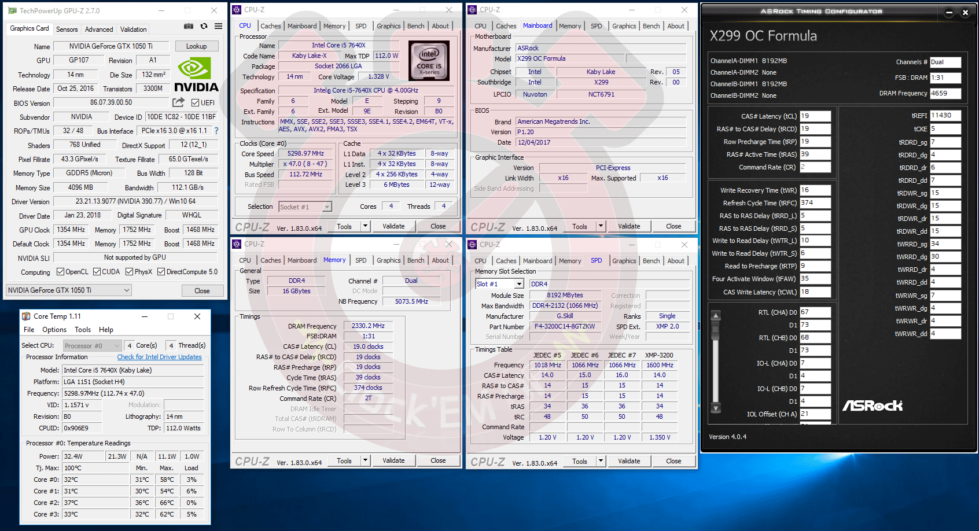Image resolution: width=979 pixels, height=531 pixels.
Task: Open the GPU-Z hamburger menu
Action: [x=218, y=26]
